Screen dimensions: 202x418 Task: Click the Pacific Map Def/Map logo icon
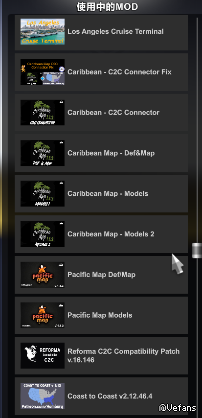43,275
